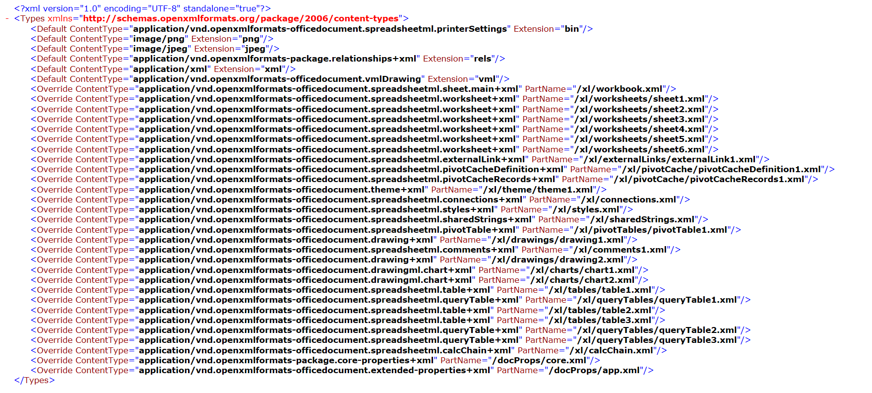Screen dimensions: 872x393
Task: Click the drawing2.xml part name
Action: 559,260
